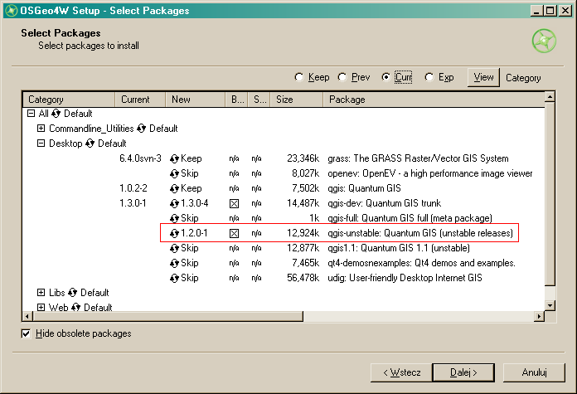This screenshot has height=394, width=577.
Task: Click the openev package description text
Action: pyautogui.click(x=429, y=173)
